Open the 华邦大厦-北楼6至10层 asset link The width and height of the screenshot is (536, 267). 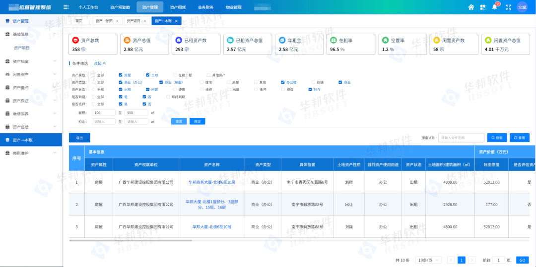pyautogui.click(x=212, y=227)
